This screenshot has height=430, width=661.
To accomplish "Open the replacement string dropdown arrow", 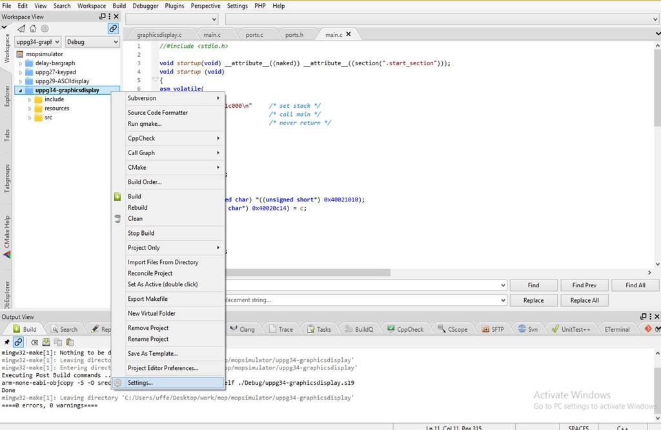I will pos(502,300).
